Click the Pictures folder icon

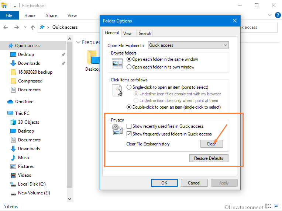pyautogui.click(x=13, y=166)
